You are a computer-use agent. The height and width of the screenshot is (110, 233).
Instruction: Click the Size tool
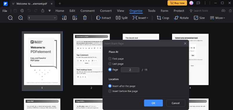tap(199, 18)
